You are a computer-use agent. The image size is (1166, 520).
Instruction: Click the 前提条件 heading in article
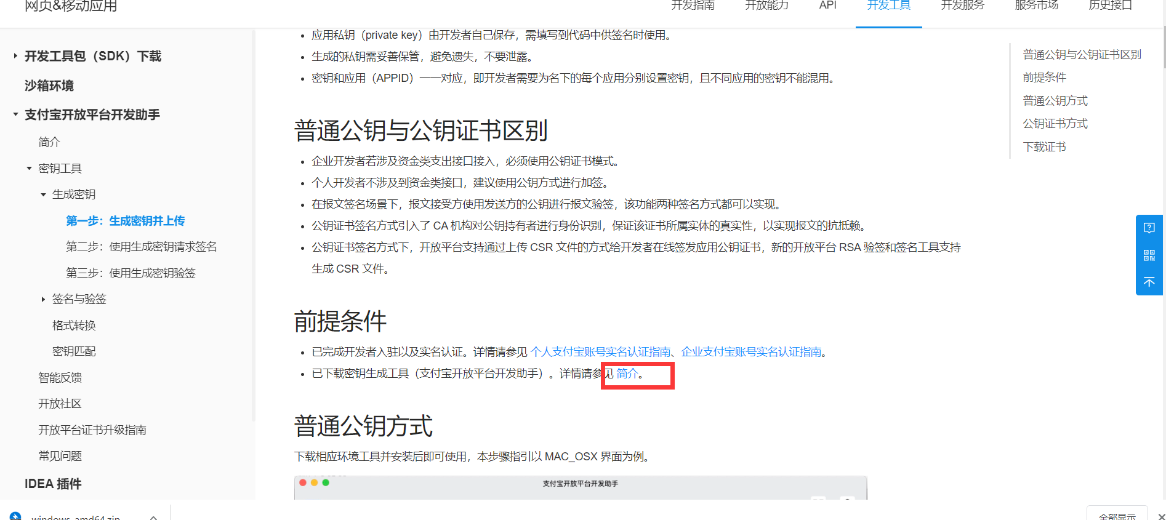(340, 321)
